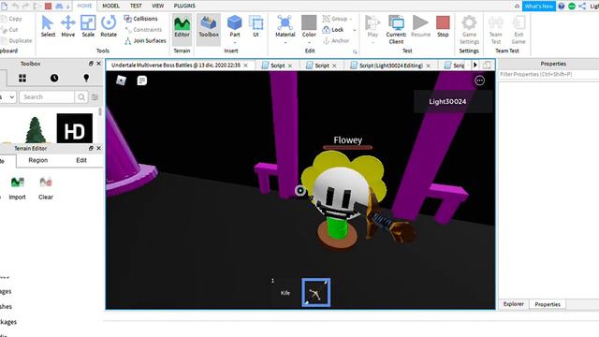Click the Light30024 player list entry

coord(453,101)
